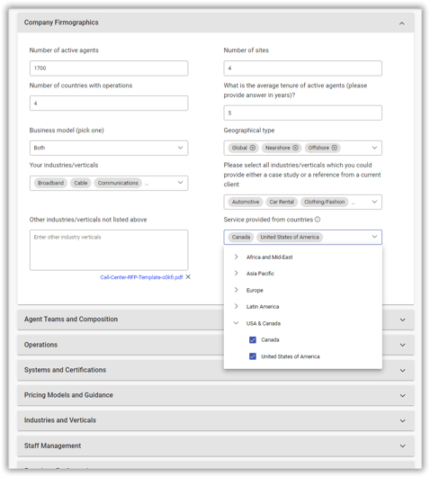The height and width of the screenshot is (477, 430).
Task: Remove the Nearshore chip via its x icon
Action: (295, 148)
